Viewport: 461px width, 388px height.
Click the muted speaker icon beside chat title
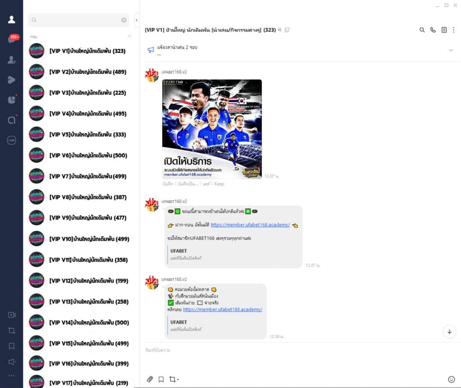(280, 30)
